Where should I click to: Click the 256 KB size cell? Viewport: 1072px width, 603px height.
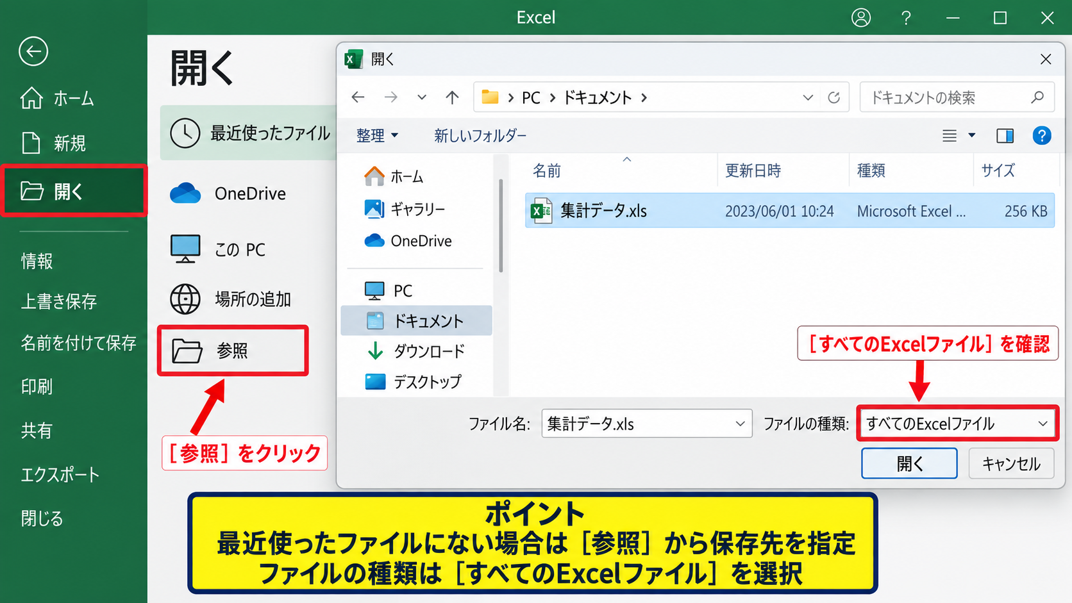pyautogui.click(x=1026, y=211)
